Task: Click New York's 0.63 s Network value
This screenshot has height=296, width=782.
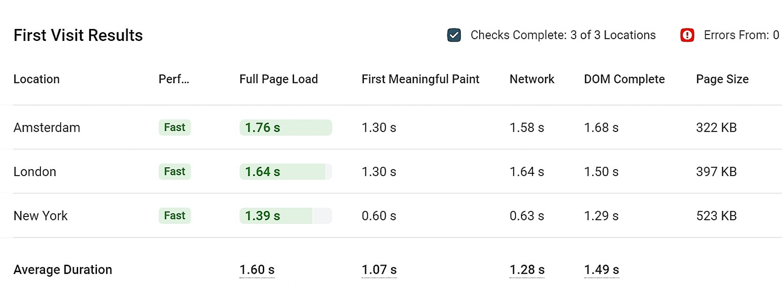Action: click(527, 216)
